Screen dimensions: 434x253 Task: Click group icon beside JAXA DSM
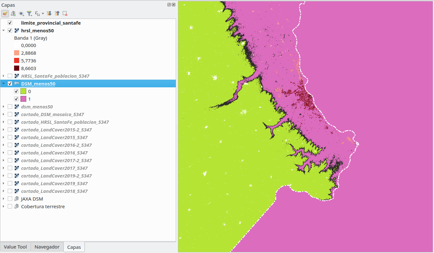[17, 199]
